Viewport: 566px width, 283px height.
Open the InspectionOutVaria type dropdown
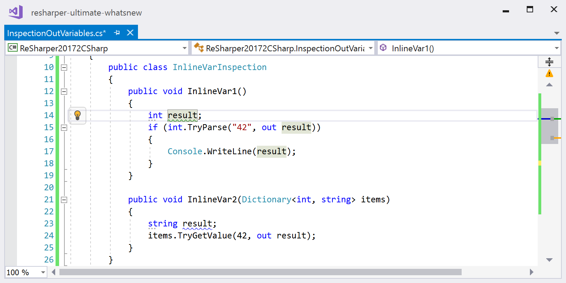370,48
